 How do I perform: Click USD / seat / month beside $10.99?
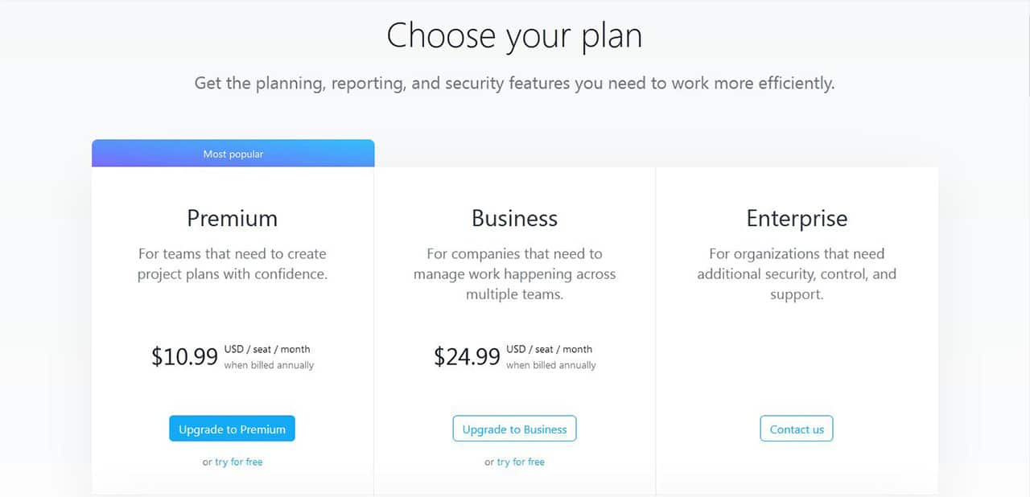[x=267, y=349]
